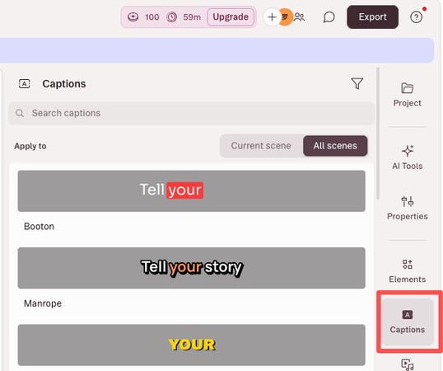443x371 pixels.
Task: Click the Captions panel scrollbar
Action: (378, 134)
